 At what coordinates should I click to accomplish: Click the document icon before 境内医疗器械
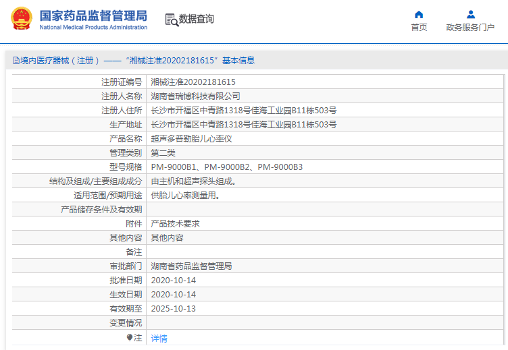[x=16, y=61]
